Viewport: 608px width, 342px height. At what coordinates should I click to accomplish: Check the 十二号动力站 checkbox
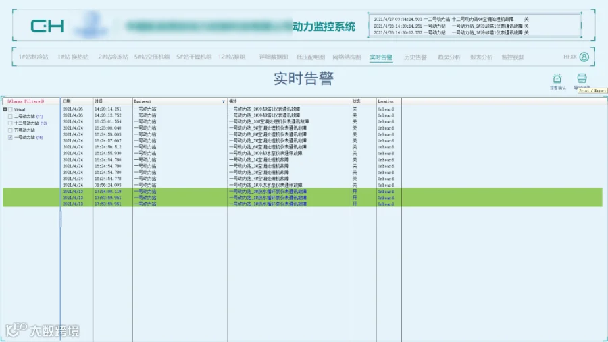(10, 123)
